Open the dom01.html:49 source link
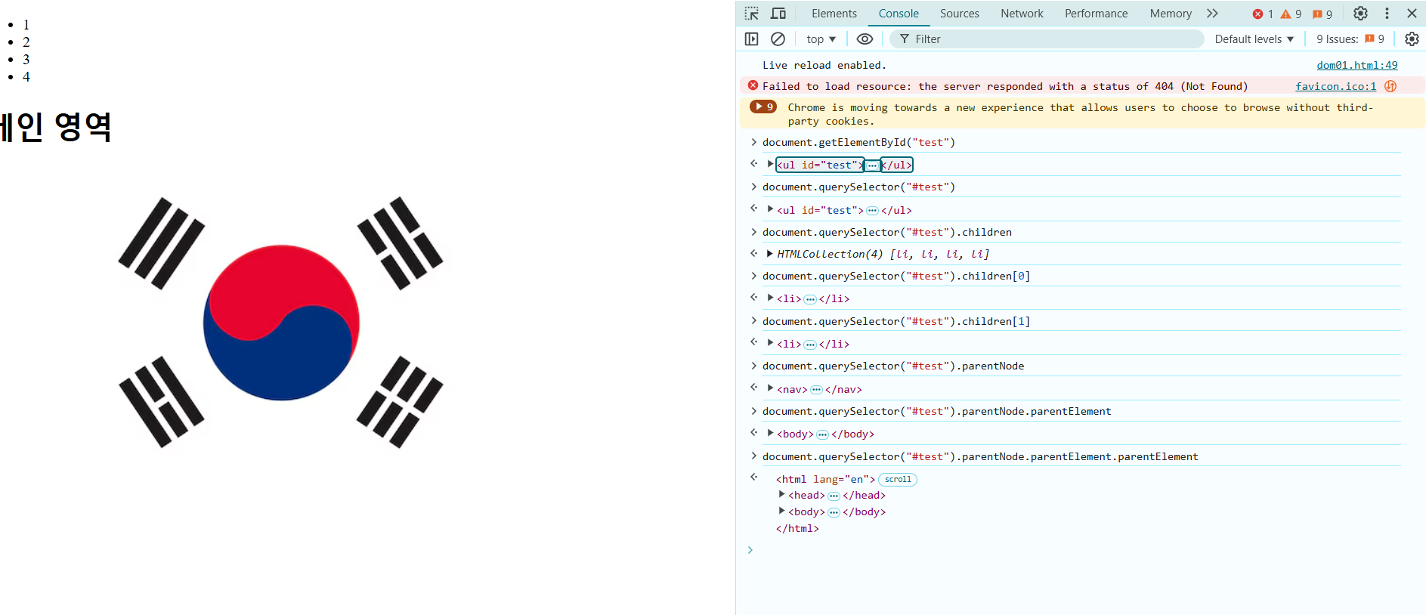Screen dimensions: 1426x615 (x=1356, y=66)
